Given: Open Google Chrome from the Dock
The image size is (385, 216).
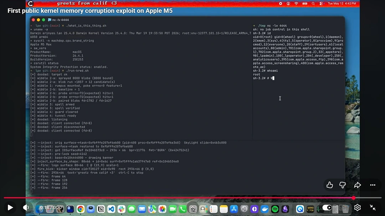Looking at the screenshot, I should [x=81, y=209].
